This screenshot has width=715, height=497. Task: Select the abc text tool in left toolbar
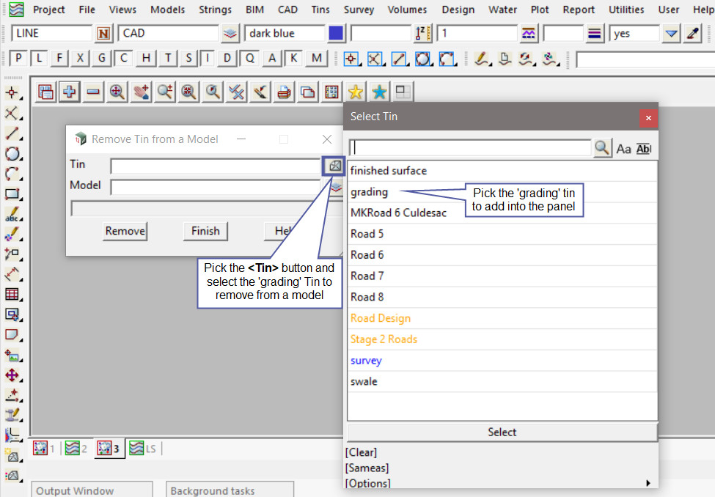[x=12, y=216]
